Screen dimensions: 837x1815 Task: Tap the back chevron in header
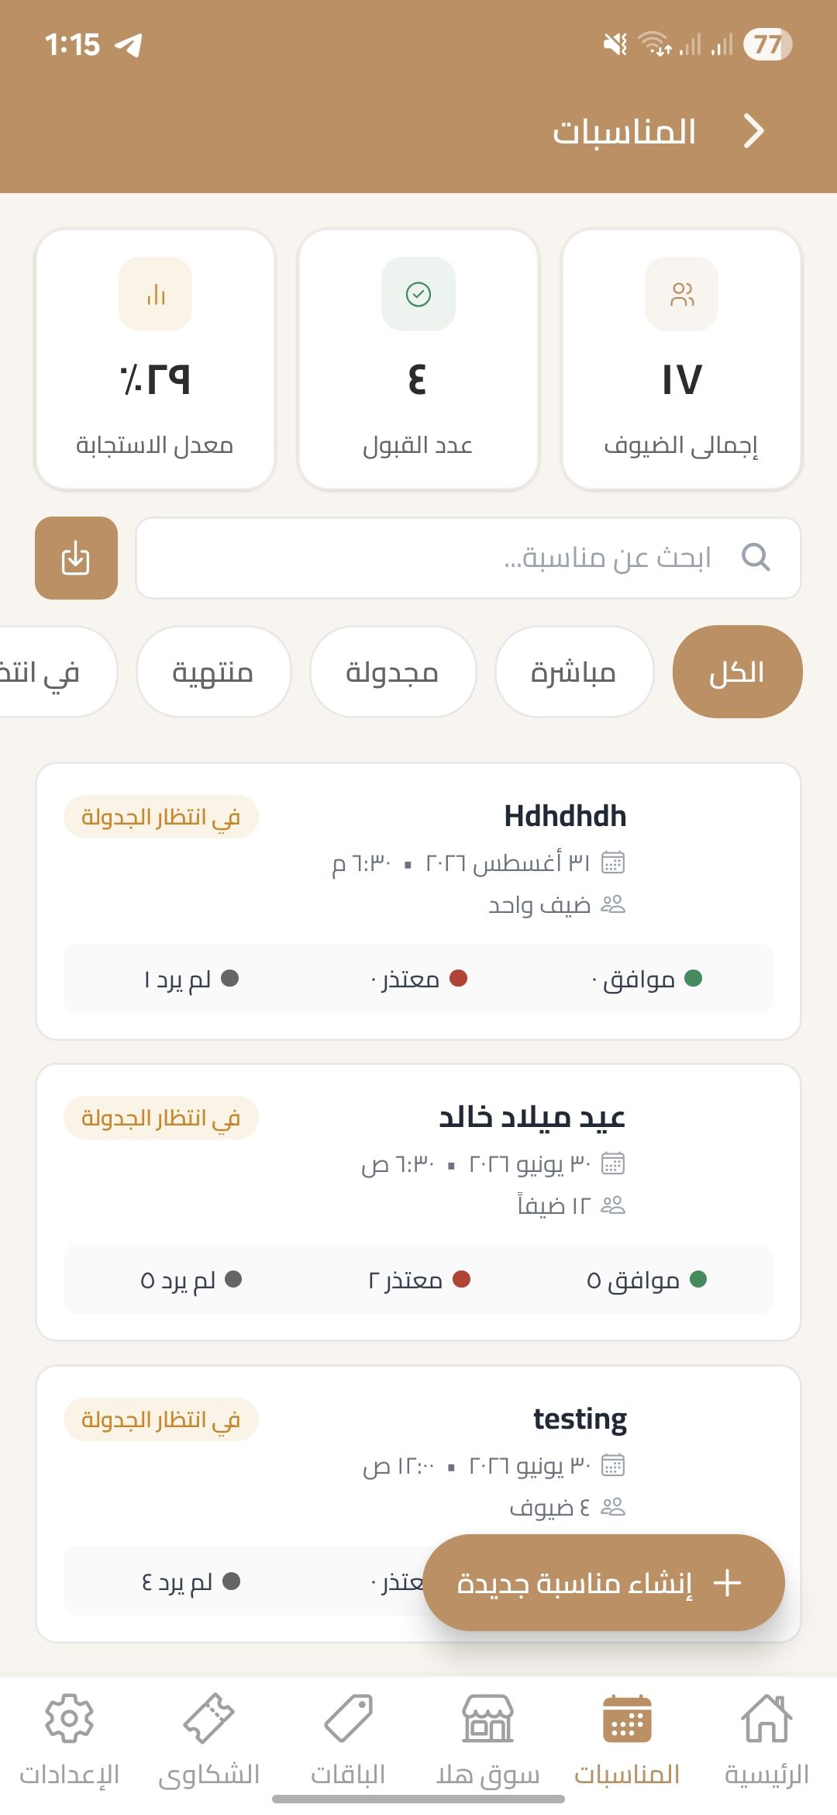click(754, 131)
